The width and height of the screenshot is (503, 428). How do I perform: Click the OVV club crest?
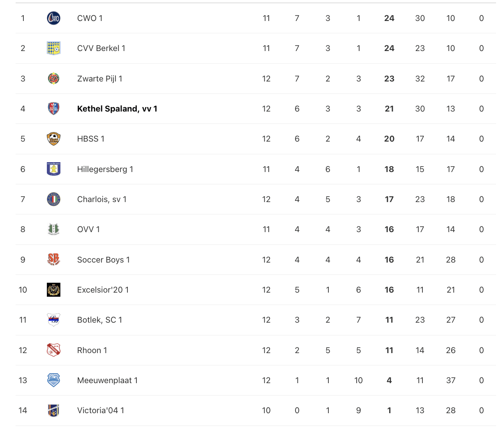[53, 229]
